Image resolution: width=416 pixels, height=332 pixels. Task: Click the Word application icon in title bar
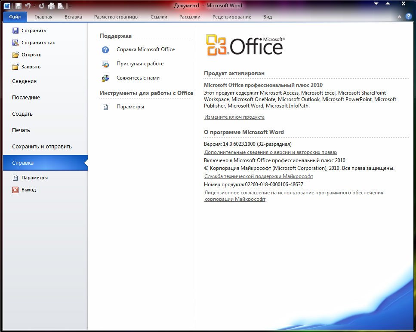click(7, 6)
